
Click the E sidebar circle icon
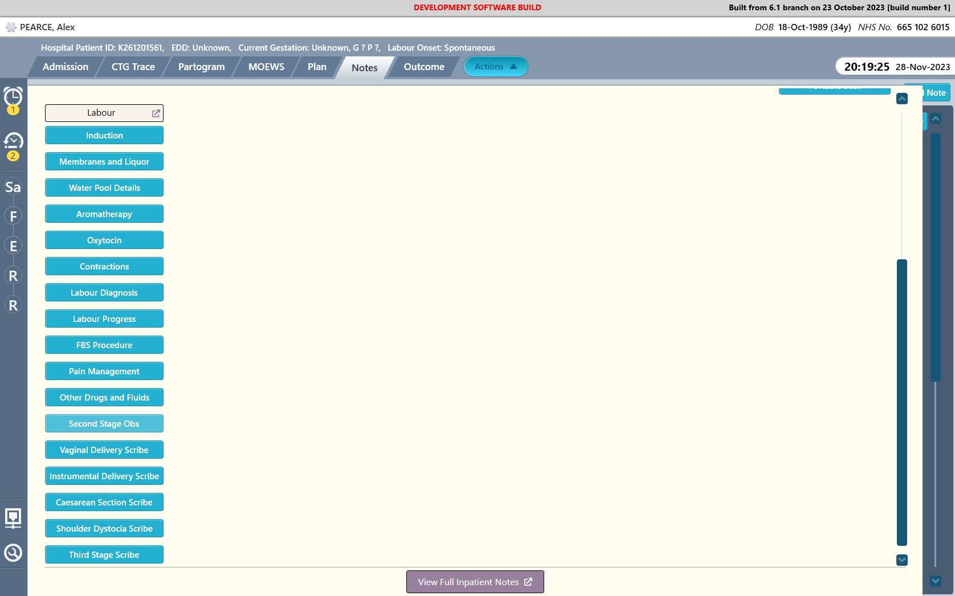(x=13, y=246)
